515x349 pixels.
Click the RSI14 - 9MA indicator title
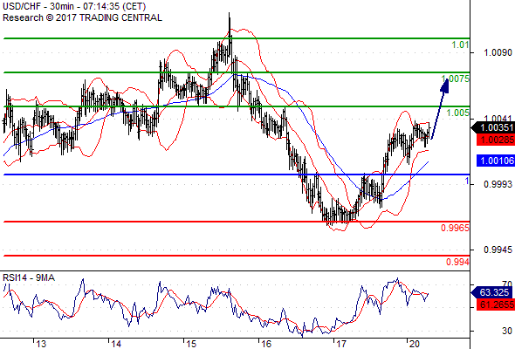29,277
